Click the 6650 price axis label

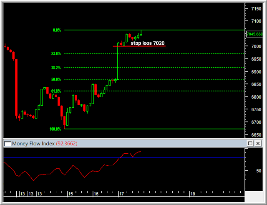click(256, 135)
